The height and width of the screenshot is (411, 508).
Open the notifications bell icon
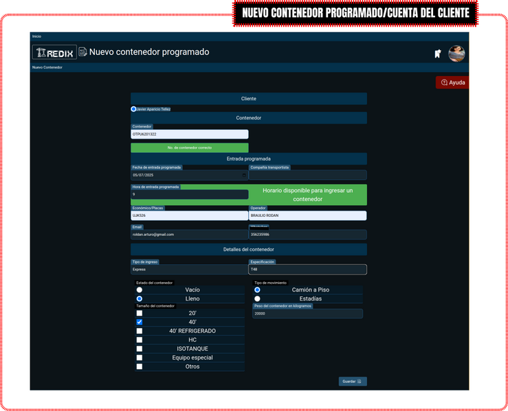[437, 54]
